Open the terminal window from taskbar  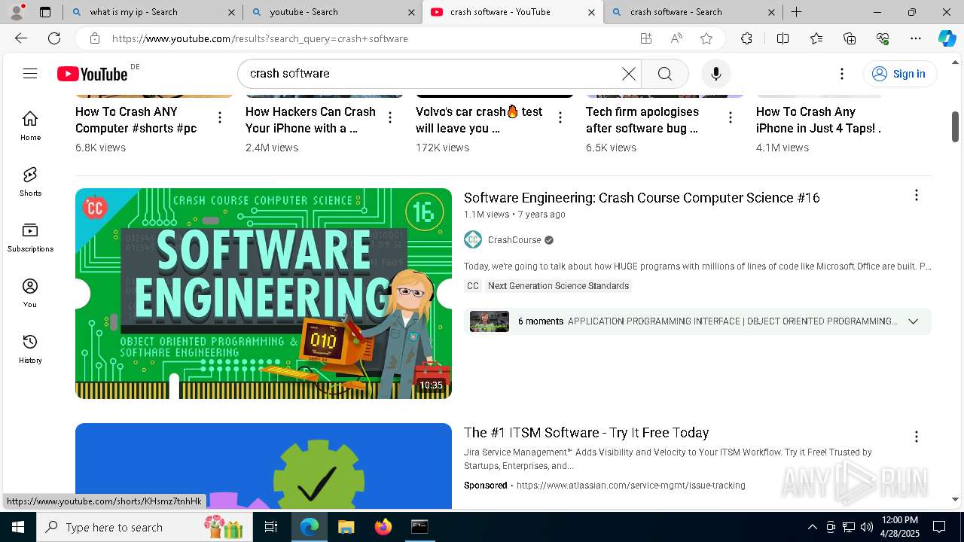(x=419, y=527)
